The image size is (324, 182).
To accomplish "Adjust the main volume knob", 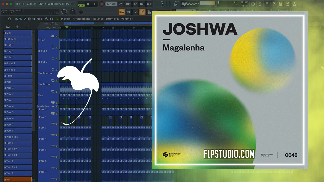I will [x=64, y=12].
